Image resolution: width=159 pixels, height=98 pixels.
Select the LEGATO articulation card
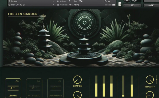(13, 88)
